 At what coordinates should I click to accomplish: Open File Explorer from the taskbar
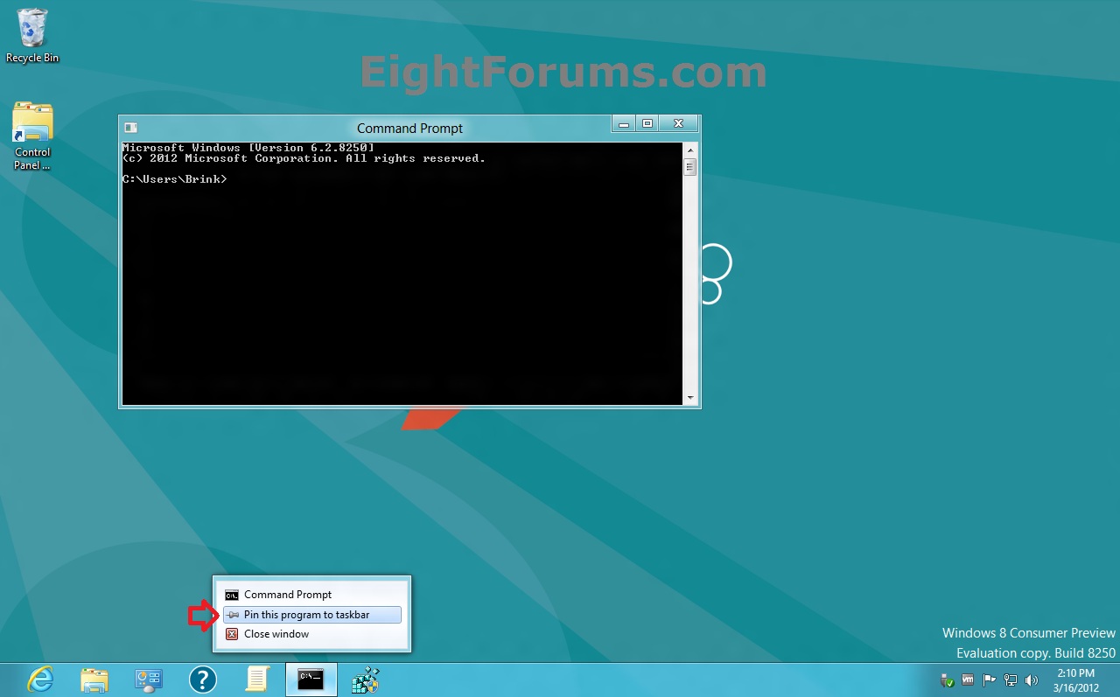coord(94,680)
